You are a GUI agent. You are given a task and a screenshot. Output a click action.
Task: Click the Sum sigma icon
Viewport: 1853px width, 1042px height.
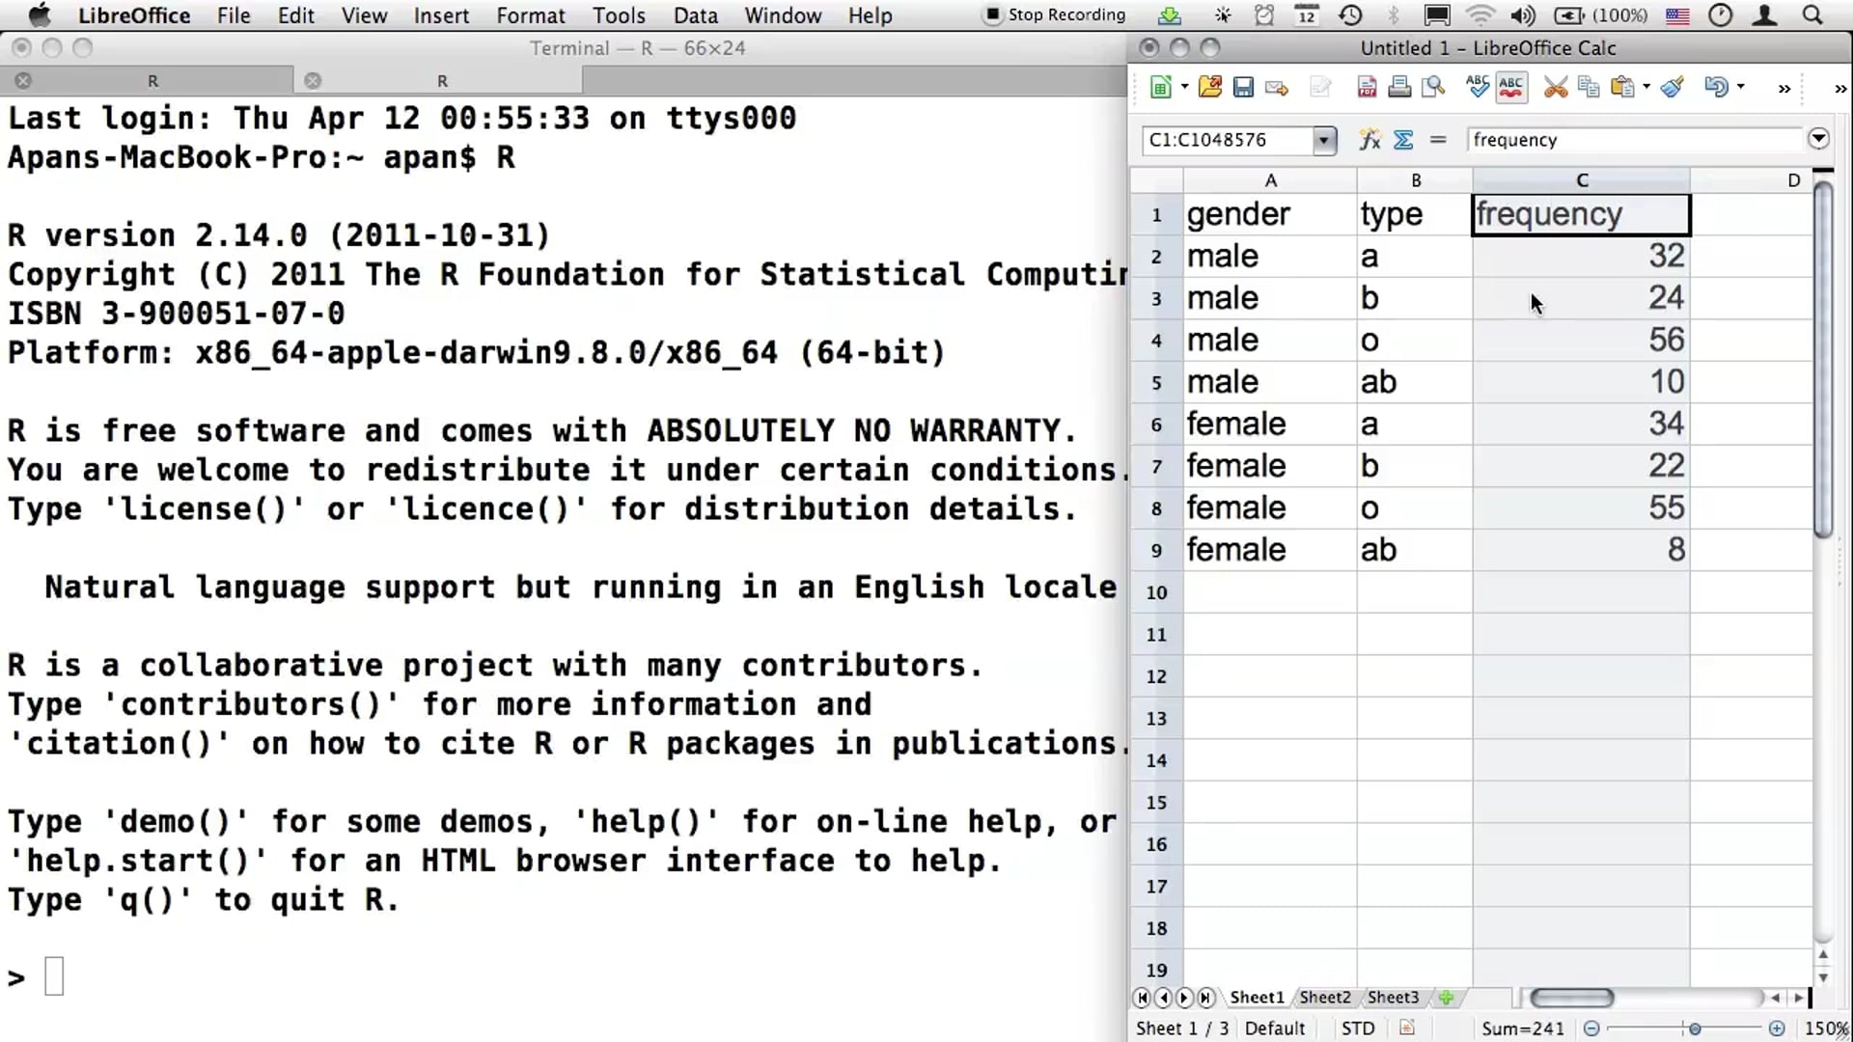tap(1403, 140)
